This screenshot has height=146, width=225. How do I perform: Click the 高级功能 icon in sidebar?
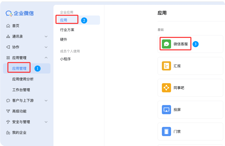pos(8,111)
